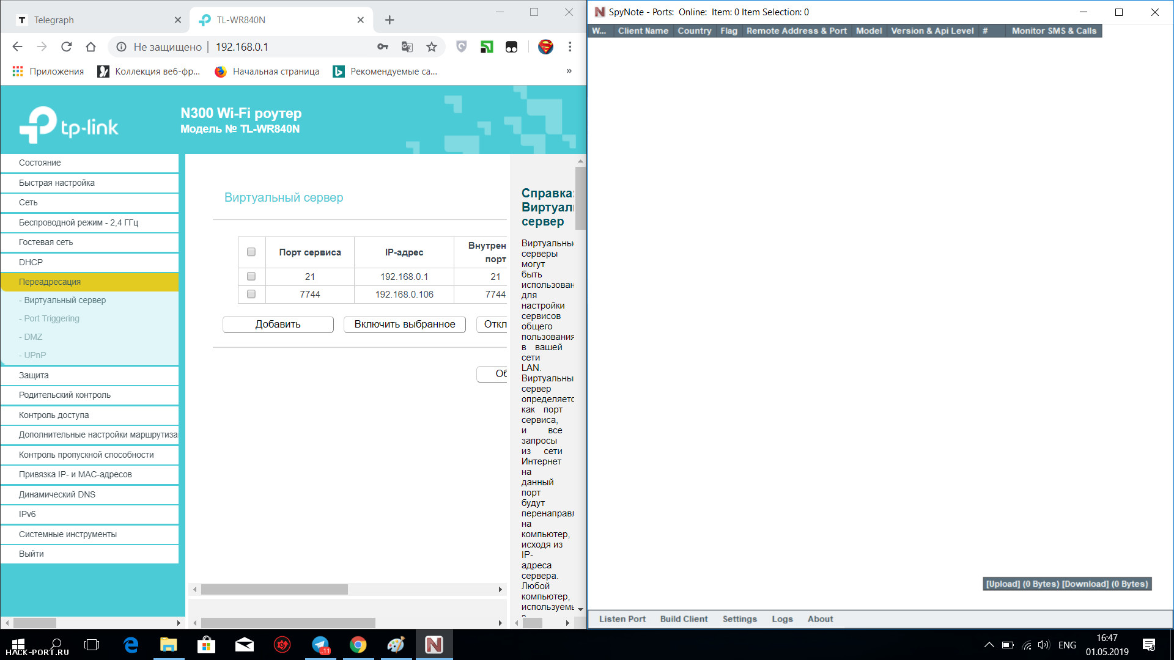
Task: Open the notification action center
Action: pos(1149,645)
